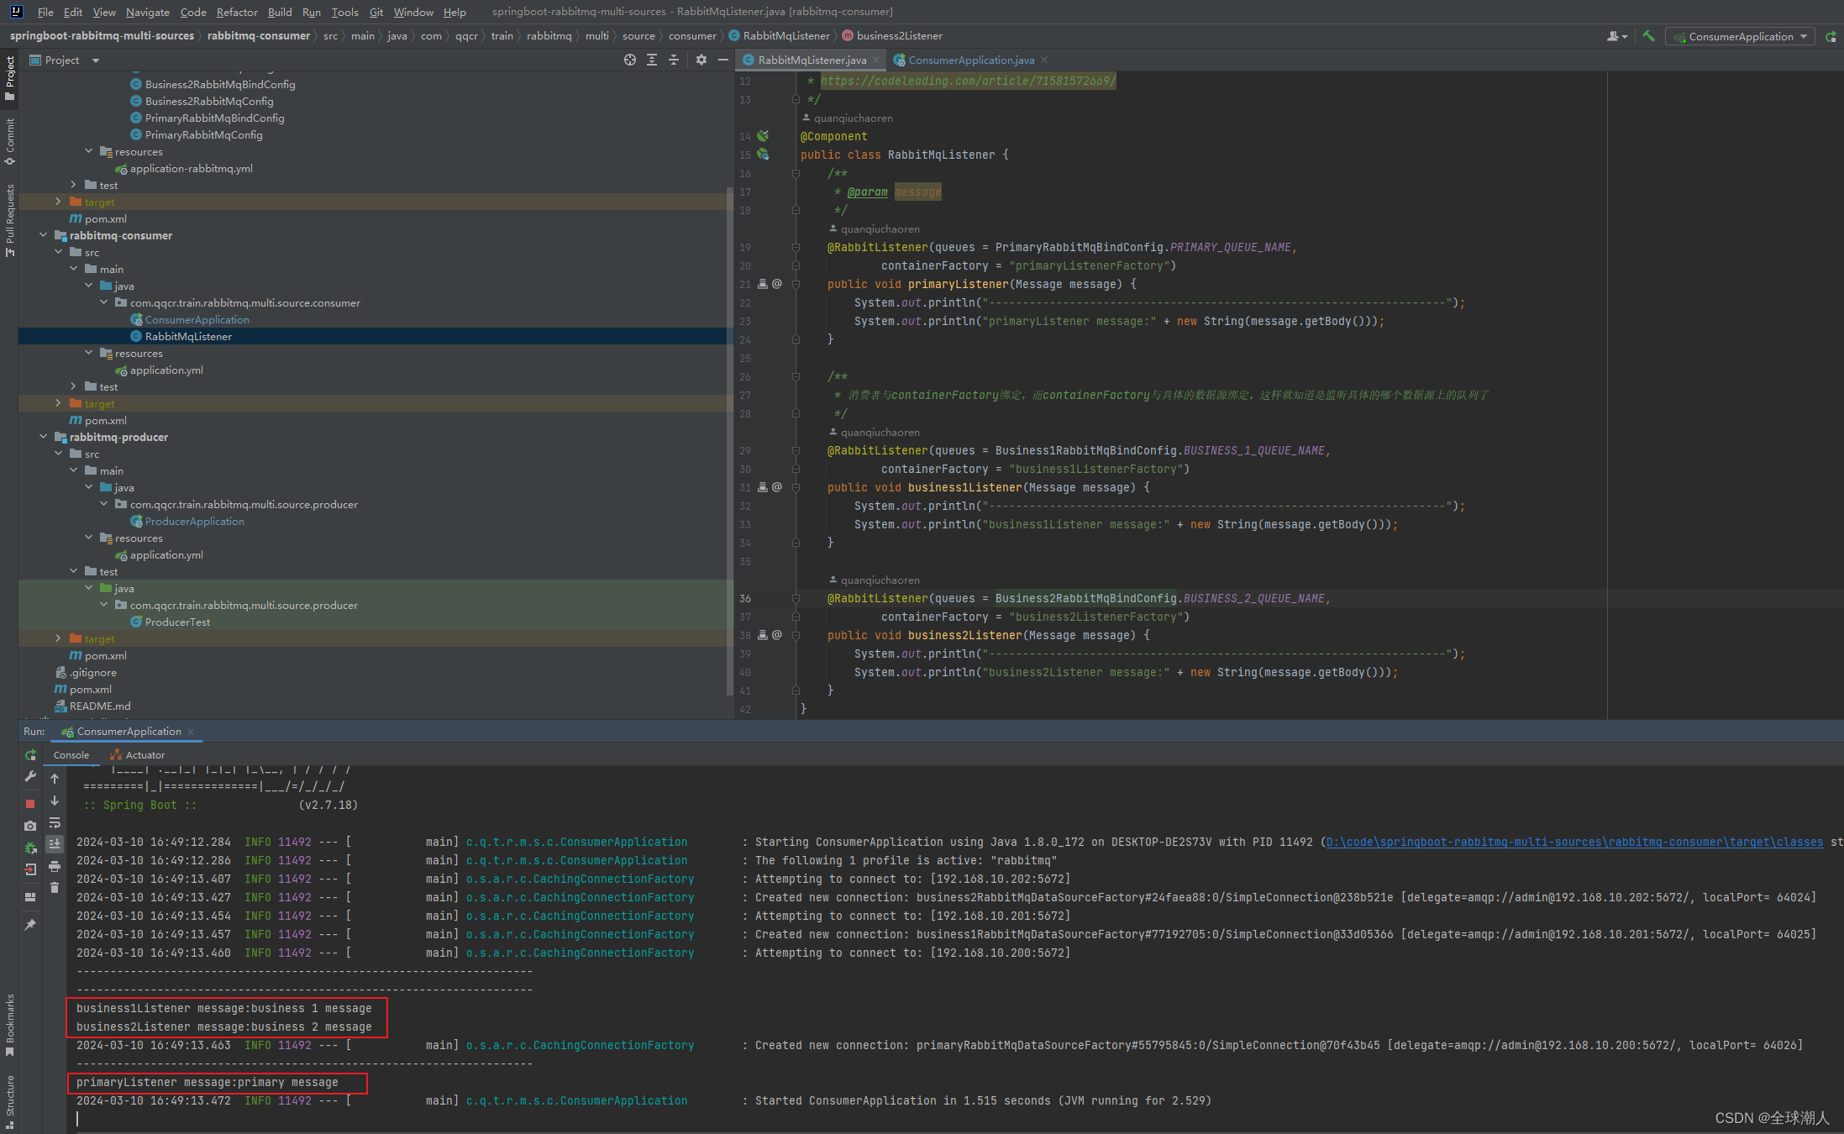Select the Console tab
This screenshot has height=1134, width=1844.
(x=71, y=754)
